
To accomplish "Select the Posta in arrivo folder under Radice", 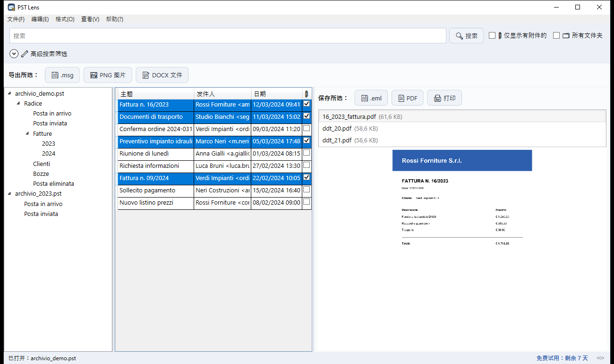I will tap(52, 114).
